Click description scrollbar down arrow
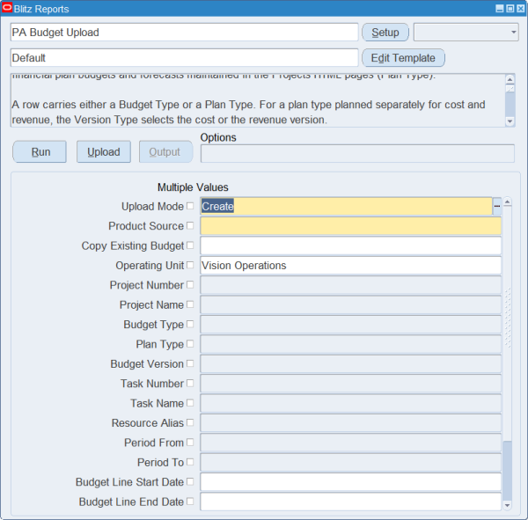This screenshot has width=528, height=520. (510, 121)
